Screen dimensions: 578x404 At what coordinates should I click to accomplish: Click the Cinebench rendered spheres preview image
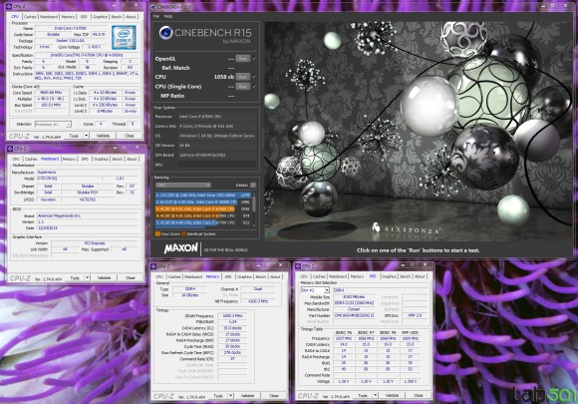point(419,131)
